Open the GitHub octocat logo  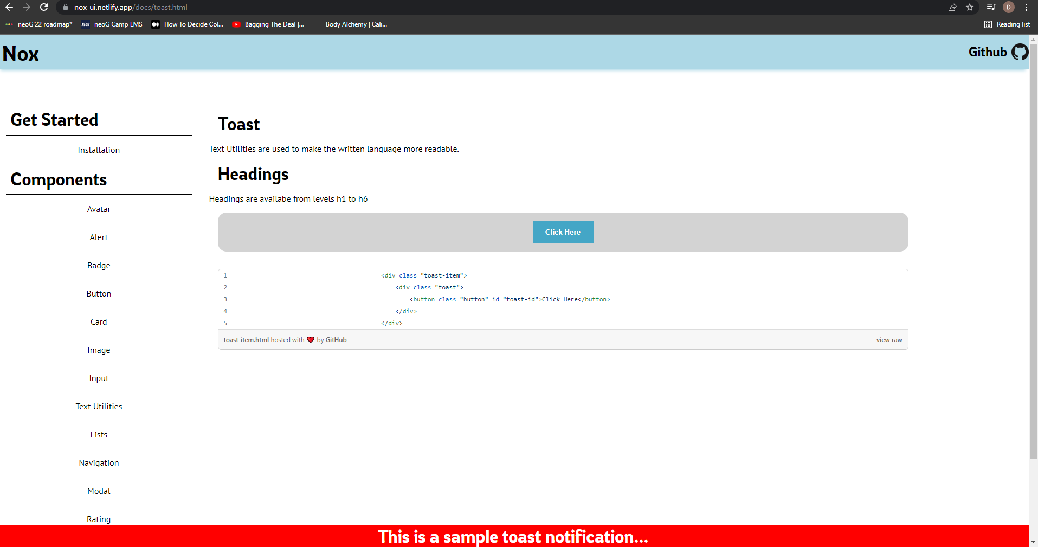[1020, 52]
